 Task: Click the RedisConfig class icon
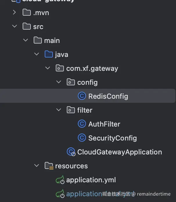click(x=82, y=96)
